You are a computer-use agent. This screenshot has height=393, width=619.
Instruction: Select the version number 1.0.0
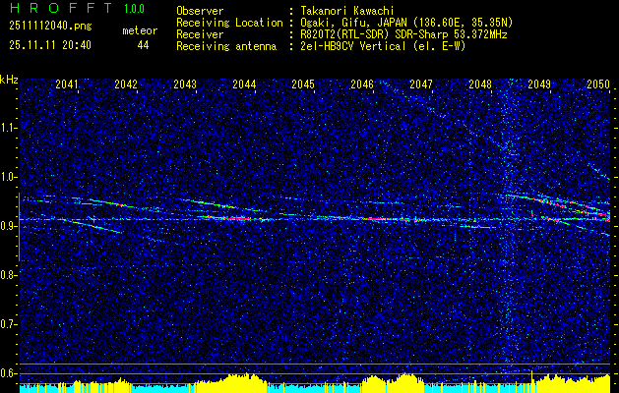point(134,9)
